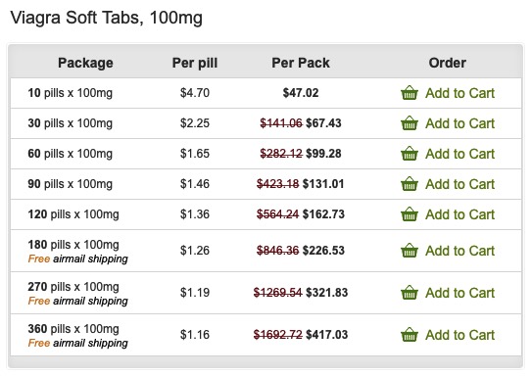
Task: Select the Package column header
Action: 85,63
